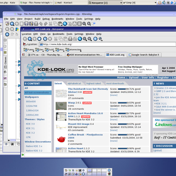This screenshot has height=176, width=176.
Task: Open the Project menu in KDevelop
Action: (29, 19)
